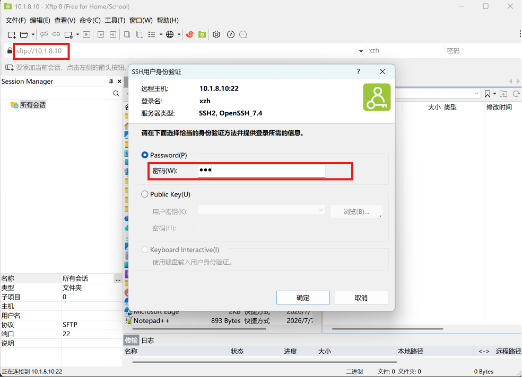Sort by 修改时间 column header

(499, 107)
